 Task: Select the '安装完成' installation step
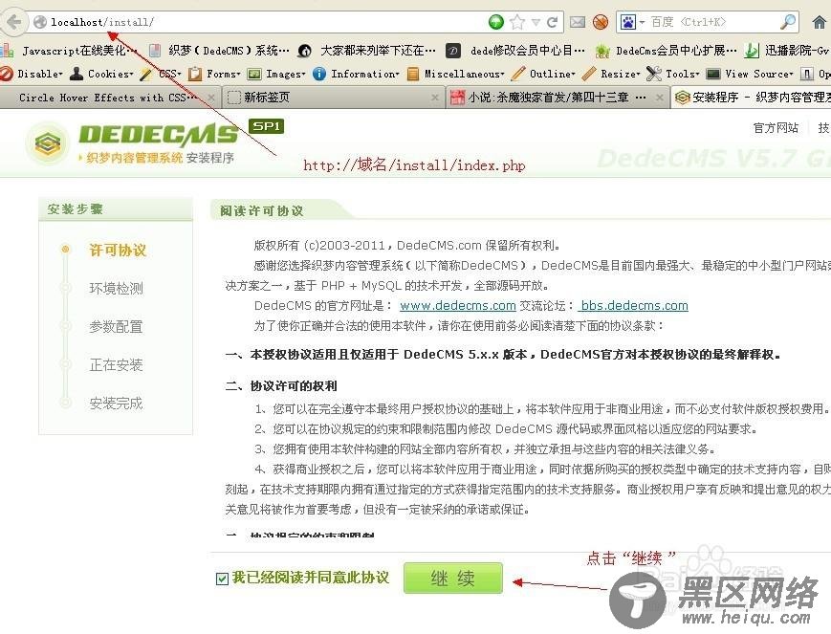pyautogui.click(x=116, y=403)
